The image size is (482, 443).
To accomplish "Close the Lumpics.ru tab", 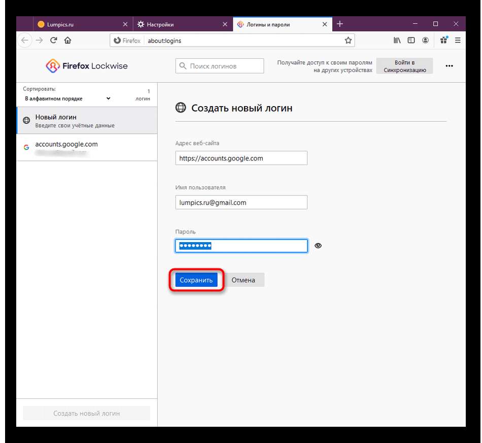I will point(125,24).
